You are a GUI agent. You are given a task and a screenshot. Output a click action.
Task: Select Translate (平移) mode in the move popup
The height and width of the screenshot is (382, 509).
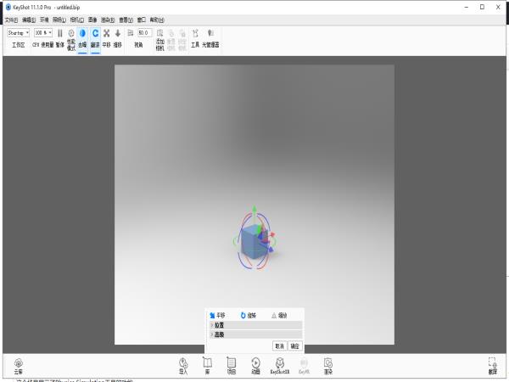pos(217,315)
